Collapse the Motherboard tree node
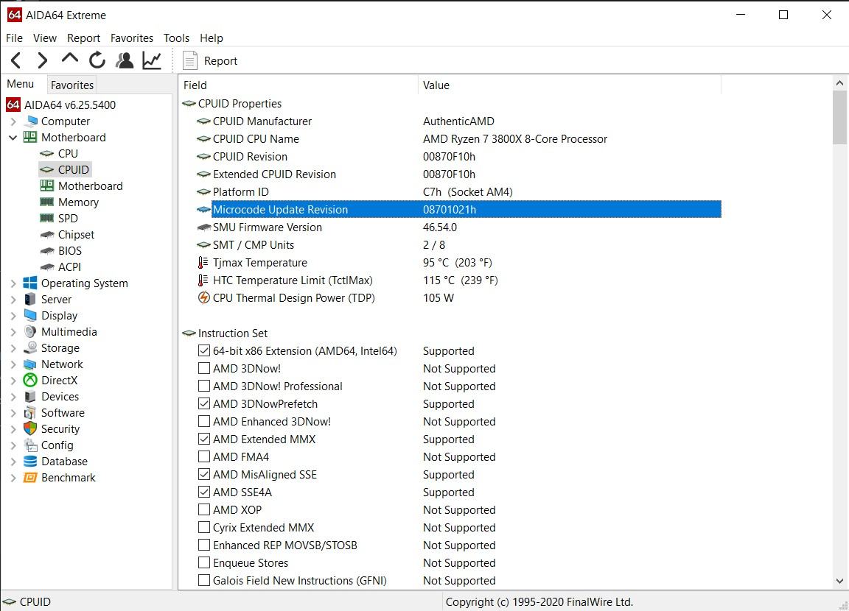Viewport: 849px width, 611px height. [x=13, y=138]
